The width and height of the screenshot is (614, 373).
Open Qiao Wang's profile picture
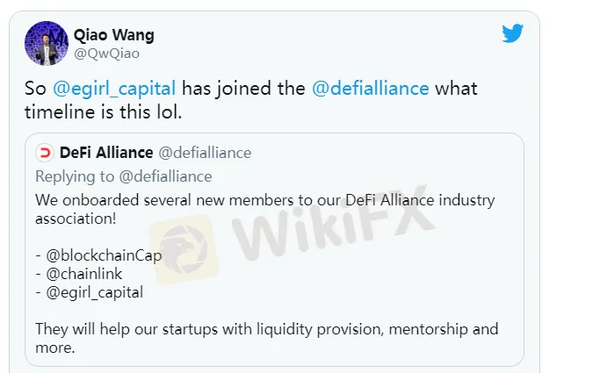(47, 43)
